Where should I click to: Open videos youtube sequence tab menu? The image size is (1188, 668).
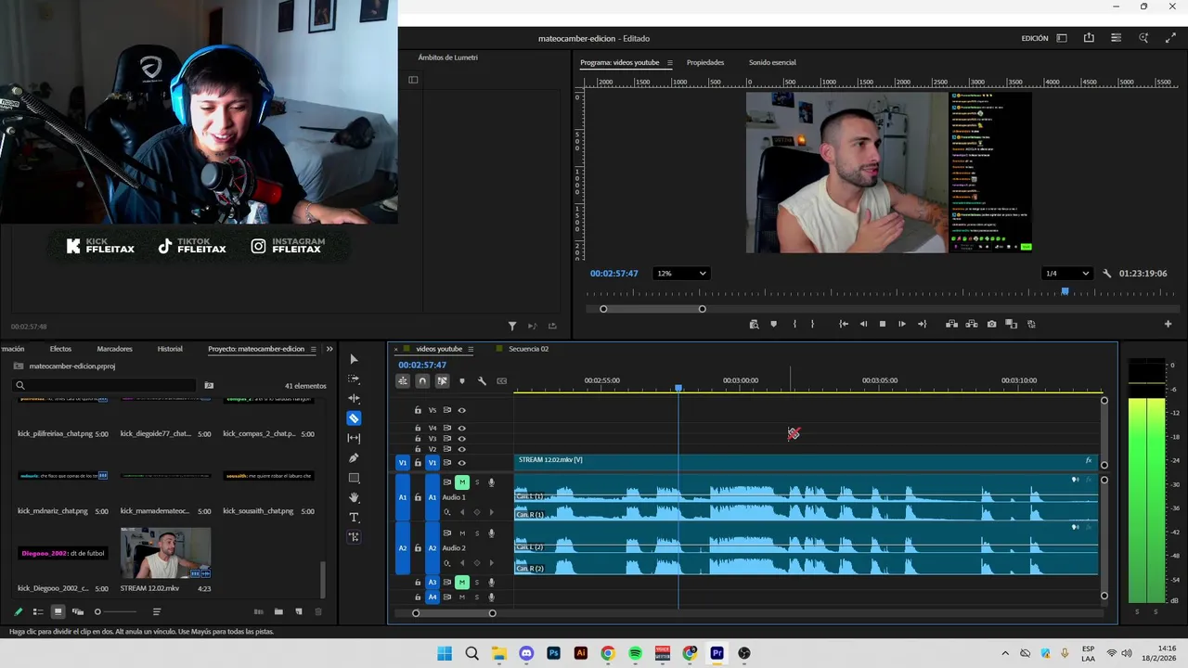(471, 349)
